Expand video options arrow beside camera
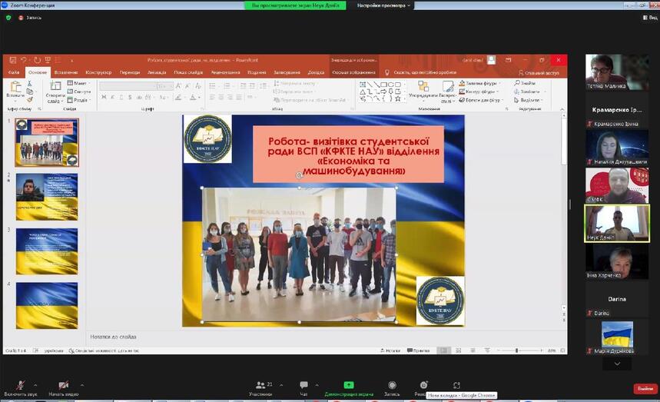Image resolution: width=660 pixels, height=402 pixels. click(82, 385)
